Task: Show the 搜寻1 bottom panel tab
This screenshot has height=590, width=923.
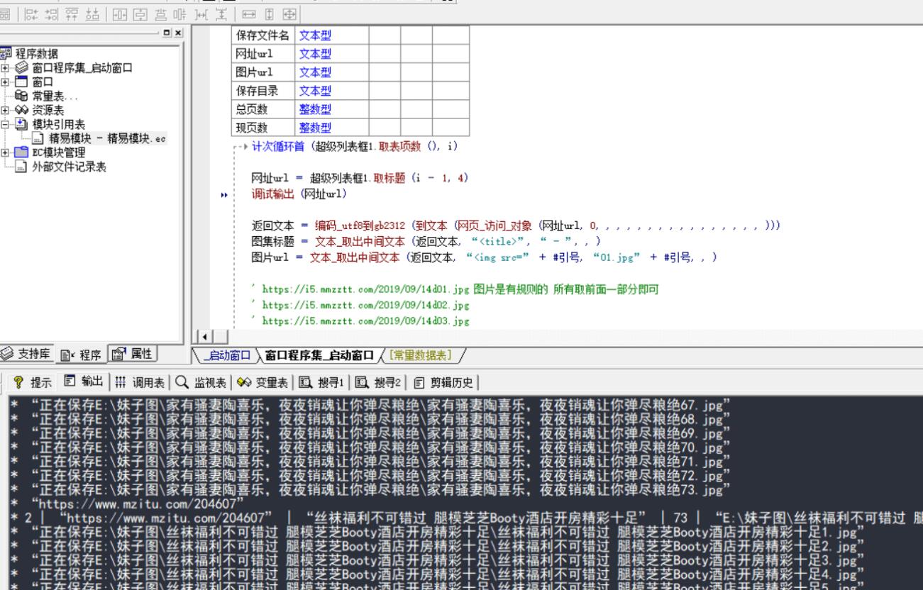Action: click(x=322, y=384)
